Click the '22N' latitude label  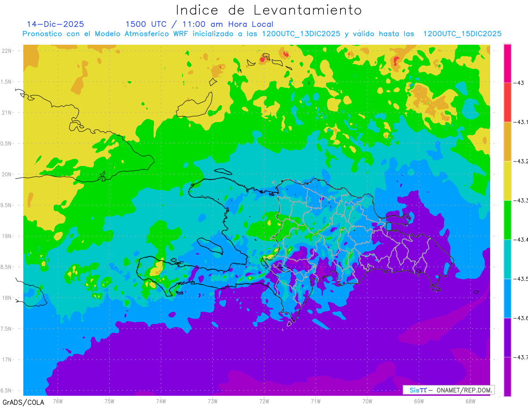(x=7, y=50)
